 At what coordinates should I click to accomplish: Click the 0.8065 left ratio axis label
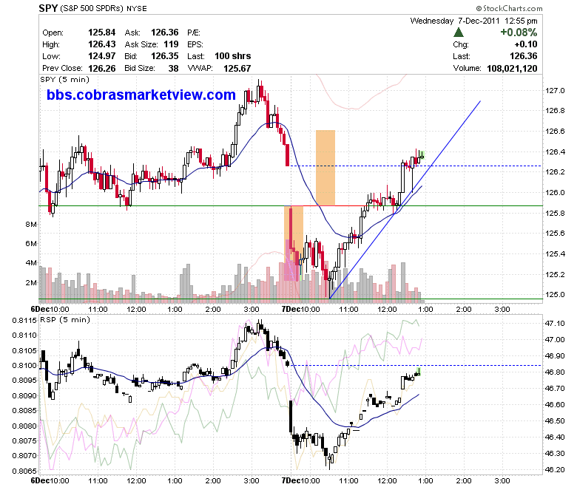pyautogui.click(x=24, y=471)
